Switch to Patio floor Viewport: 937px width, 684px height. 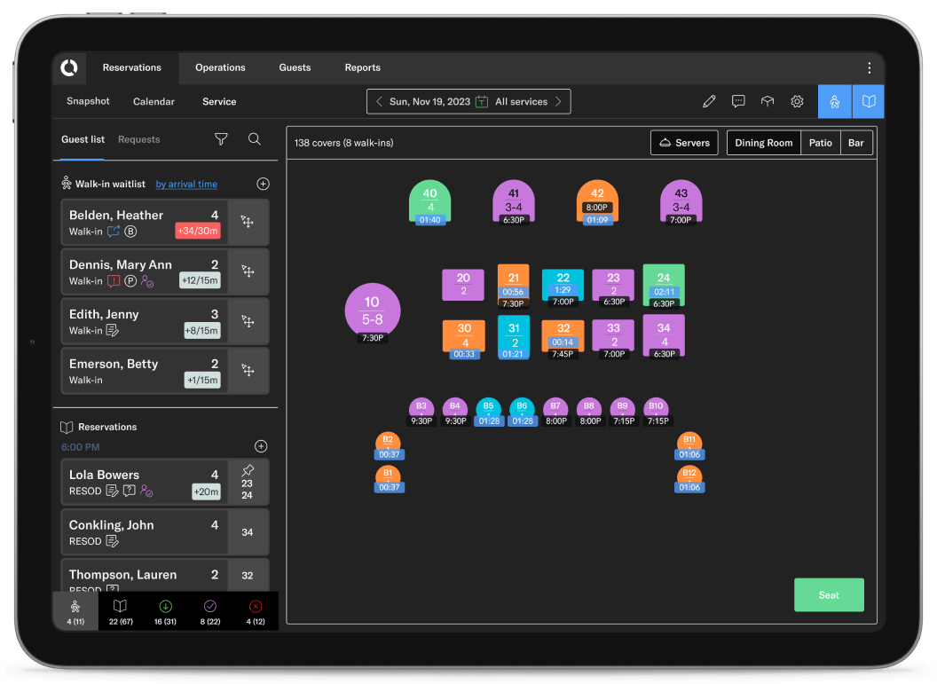pos(821,143)
